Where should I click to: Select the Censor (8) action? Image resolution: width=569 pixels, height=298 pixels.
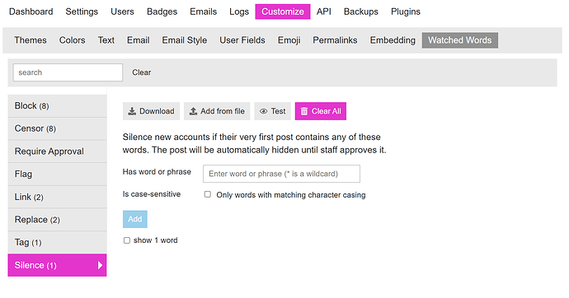(x=58, y=128)
